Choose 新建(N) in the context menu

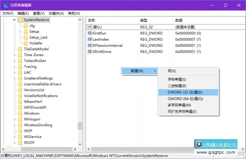coord(139,71)
